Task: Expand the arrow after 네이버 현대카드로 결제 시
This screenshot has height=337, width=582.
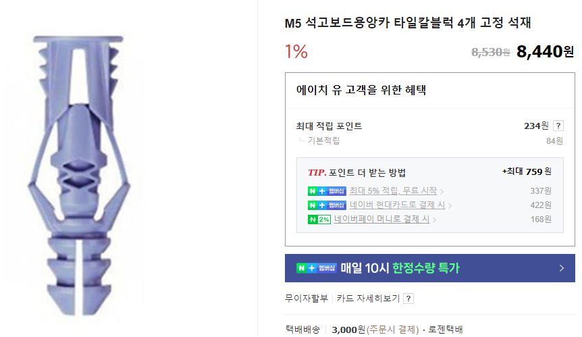Action: [450, 206]
